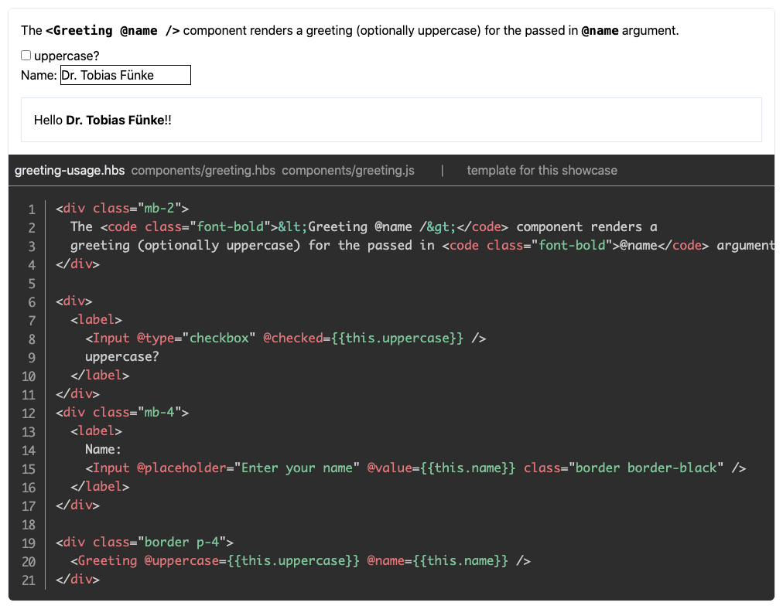Click '</label>' on code line 10
This screenshot has width=783, height=609.
pyautogui.click(x=100, y=376)
